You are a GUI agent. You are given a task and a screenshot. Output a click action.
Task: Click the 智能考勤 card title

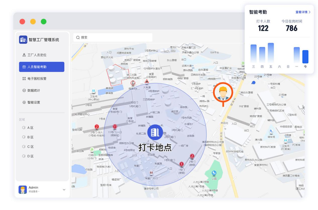258,12
